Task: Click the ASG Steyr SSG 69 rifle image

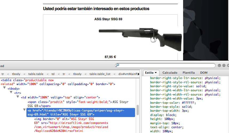Action: pyautogui.click(x=140, y=39)
